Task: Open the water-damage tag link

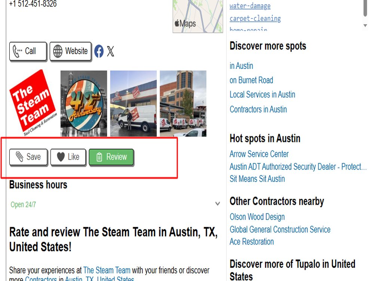Action: click(250, 6)
